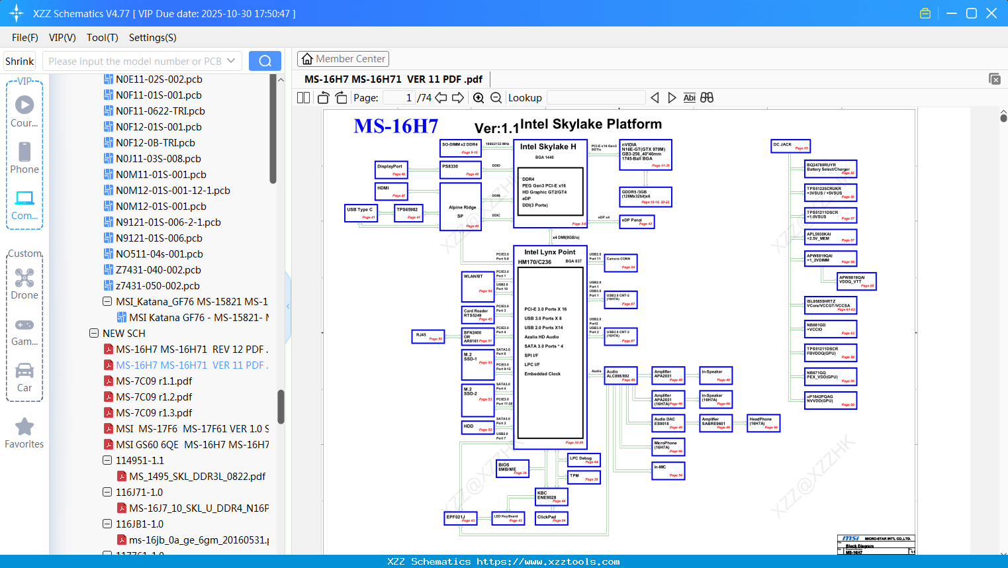Open Z7431-040-002.pcb file

coord(158,270)
